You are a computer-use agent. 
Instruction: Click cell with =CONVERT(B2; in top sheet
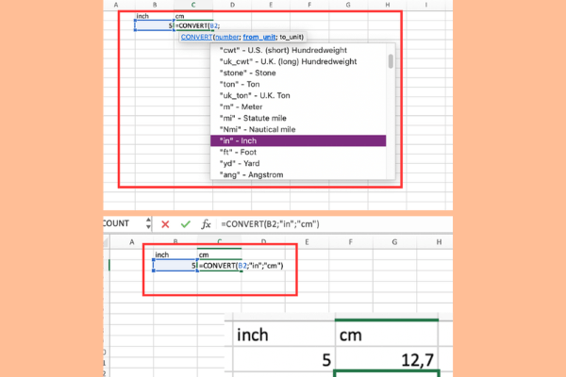(x=197, y=25)
